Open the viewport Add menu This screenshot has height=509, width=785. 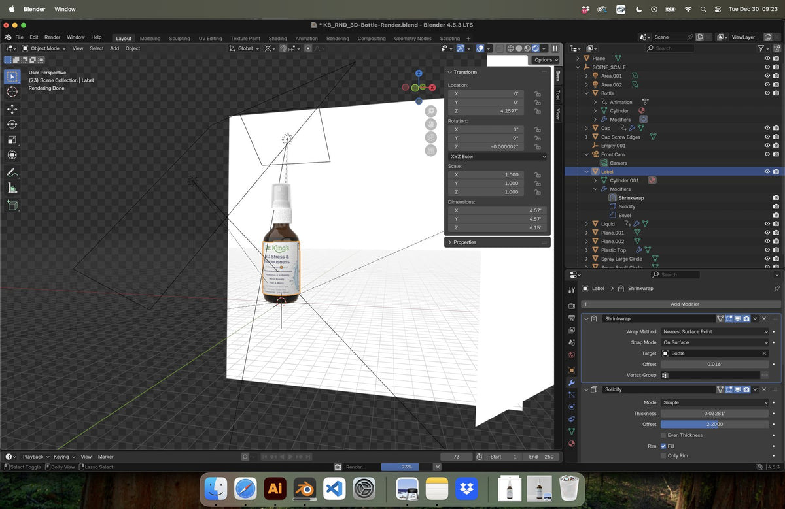coord(114,48)
